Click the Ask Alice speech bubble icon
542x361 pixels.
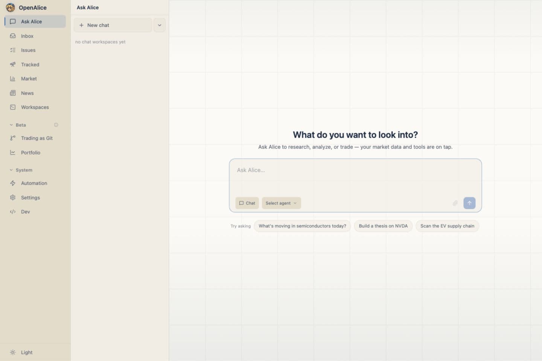coord(13,21)
